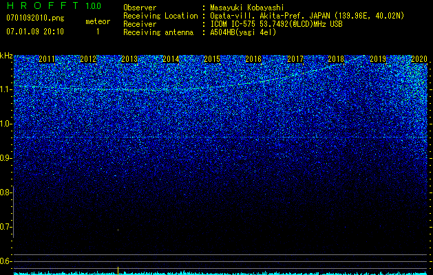This screenshot has height=275, width=433.
Task: Click the 0.8 frequency axis label
Action: click(x=6, y=192)
